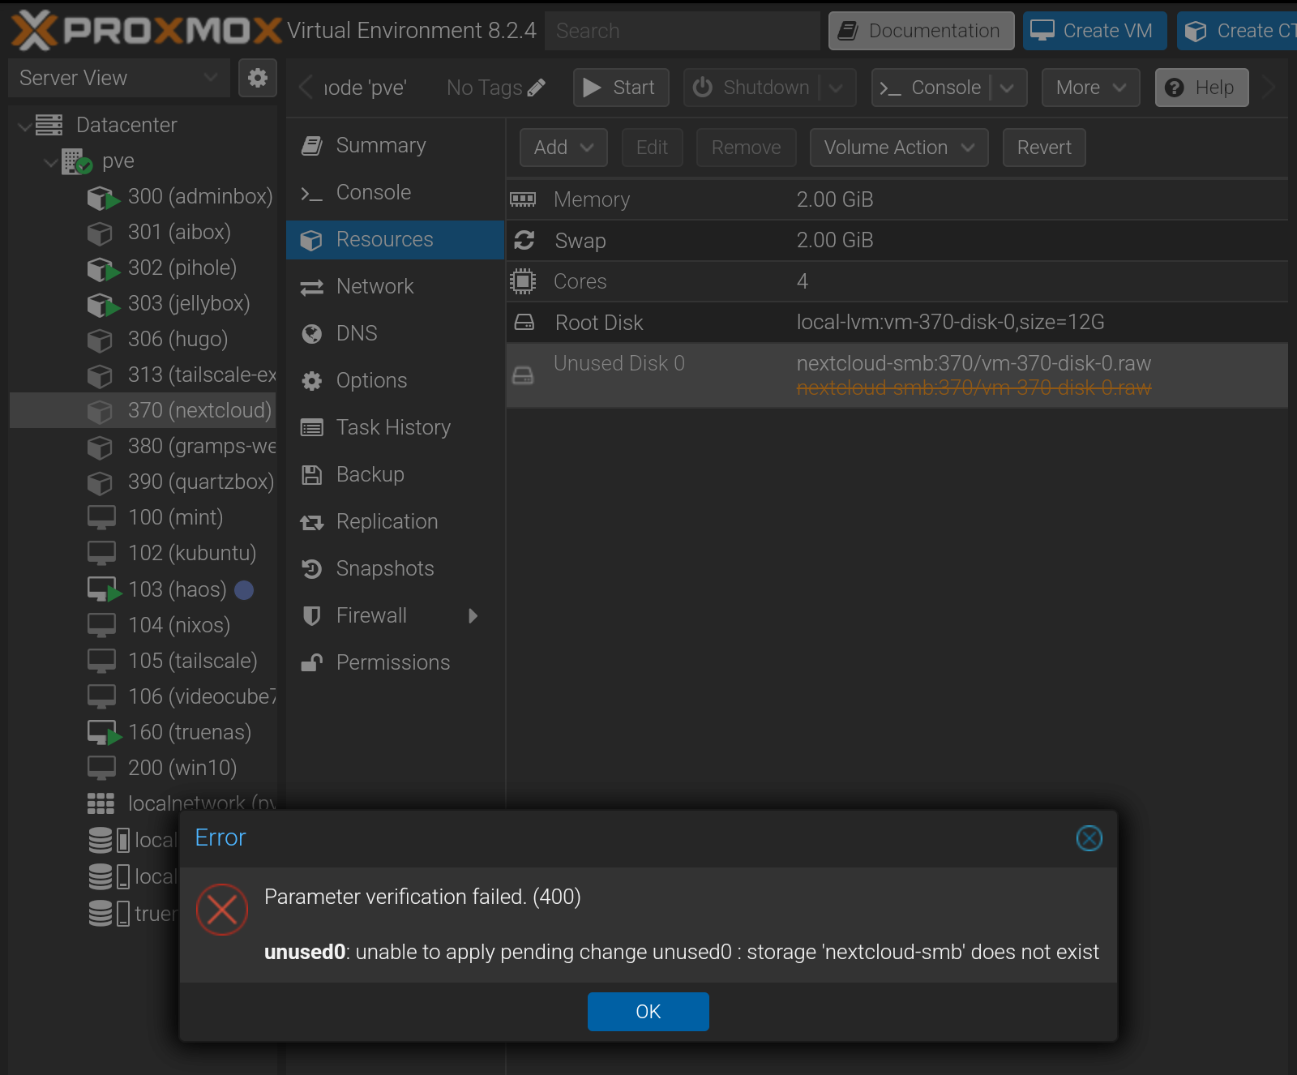Select the 103 (haos) VM icon
The image size is (1297, 1075).
(x=104, y=589)
